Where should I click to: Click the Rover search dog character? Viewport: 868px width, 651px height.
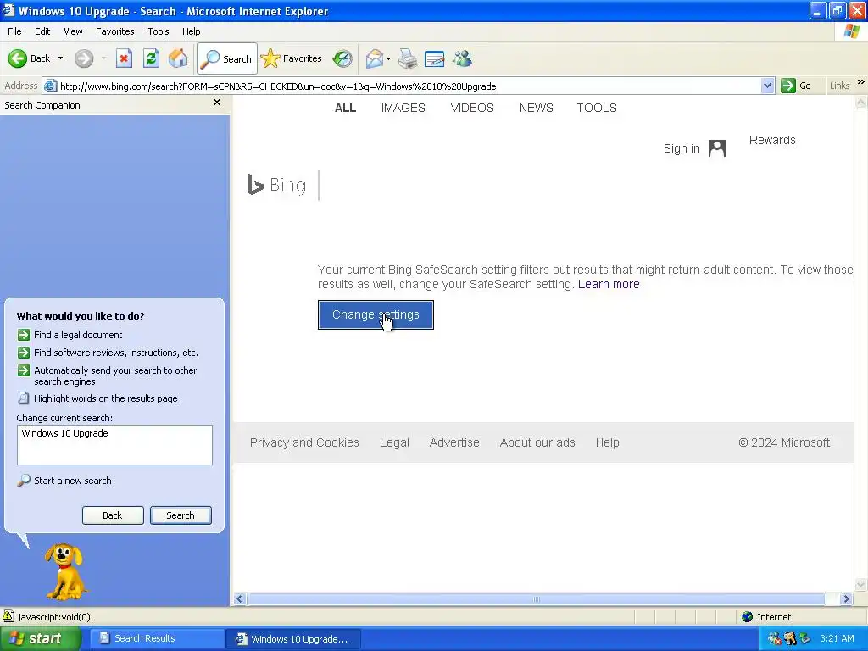[65, 572]
